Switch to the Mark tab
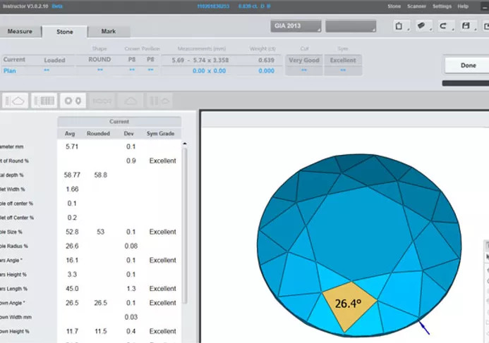489x343 pixels. [x=109, y=32]
